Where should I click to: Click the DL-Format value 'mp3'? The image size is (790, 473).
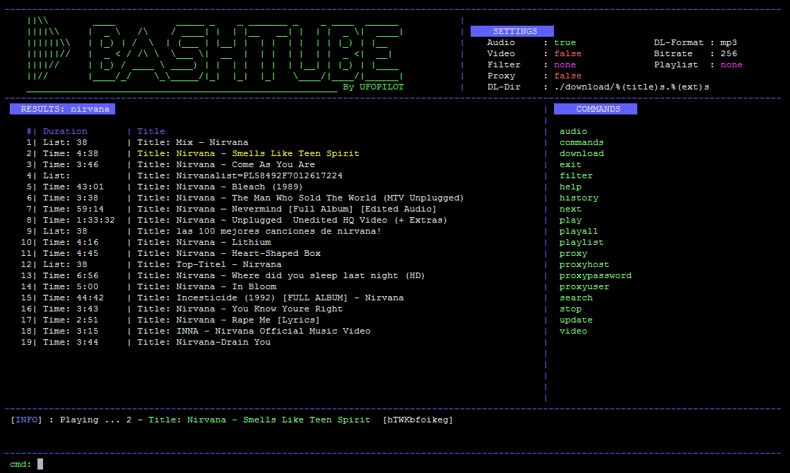728,43
